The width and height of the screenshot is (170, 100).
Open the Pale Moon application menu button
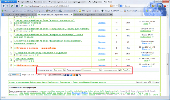coord(9,1)
